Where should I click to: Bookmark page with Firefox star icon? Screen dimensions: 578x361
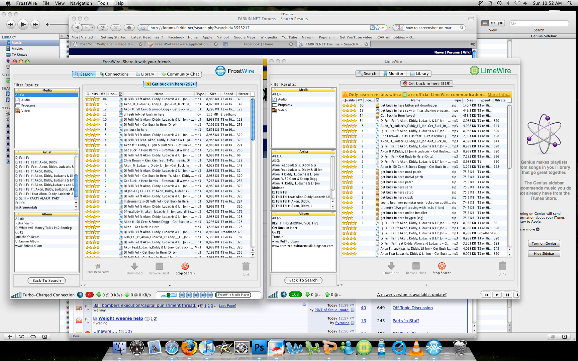click(378, 28)
